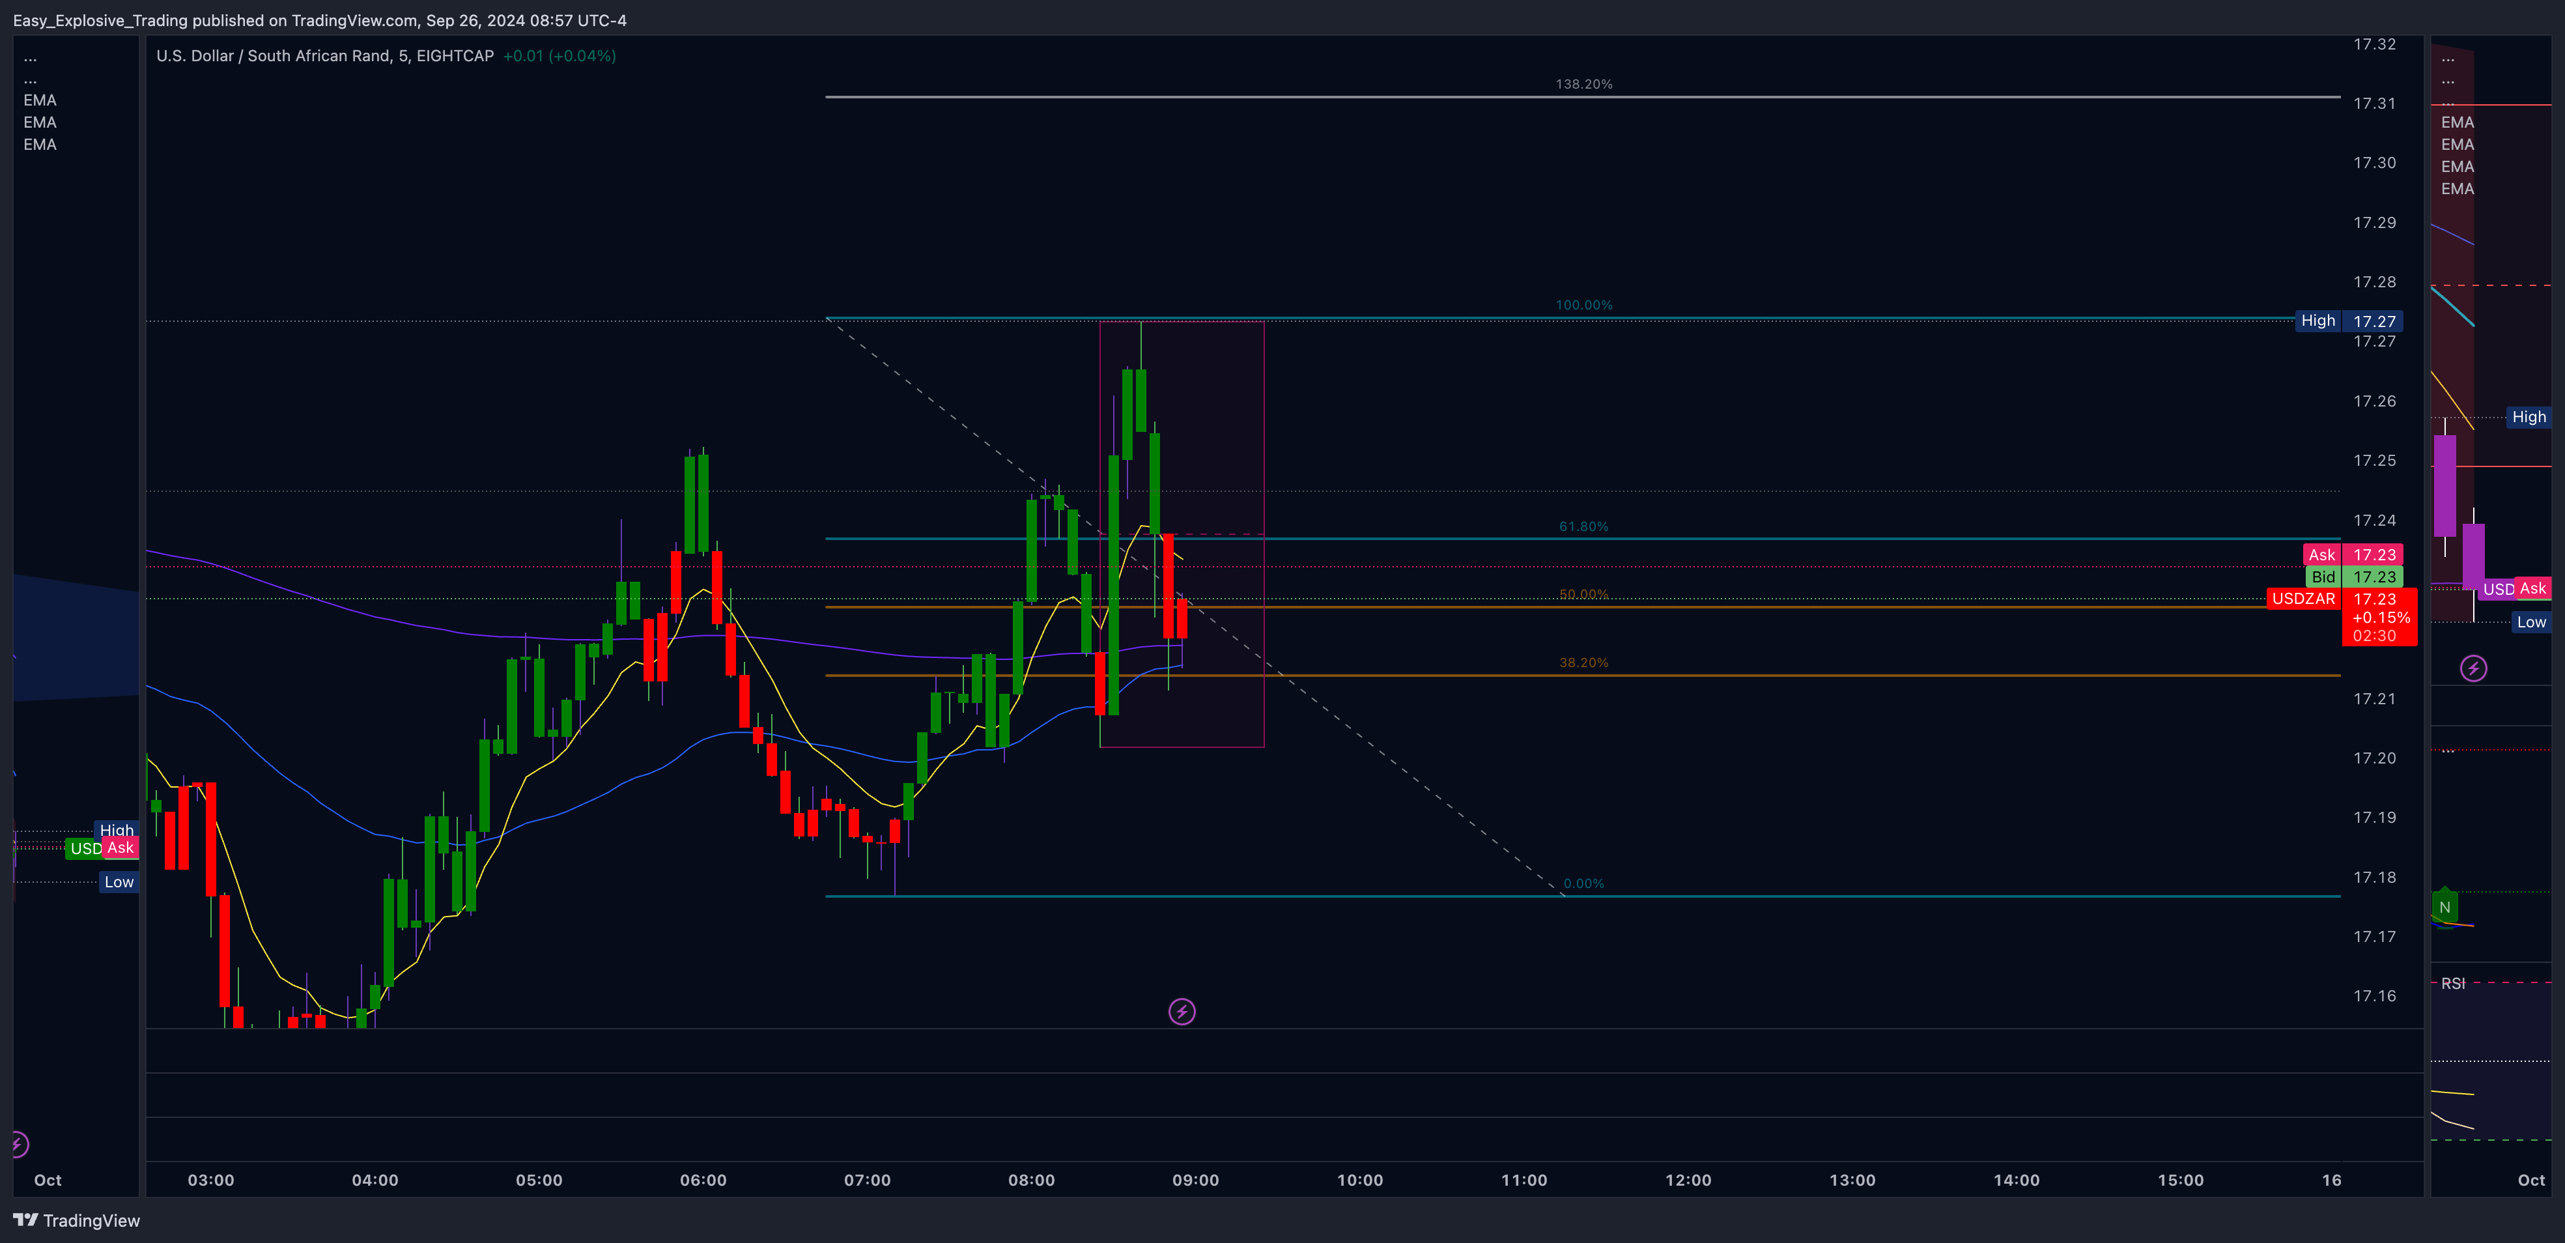Click the 15:00 time axis label

[2179, 1180]
